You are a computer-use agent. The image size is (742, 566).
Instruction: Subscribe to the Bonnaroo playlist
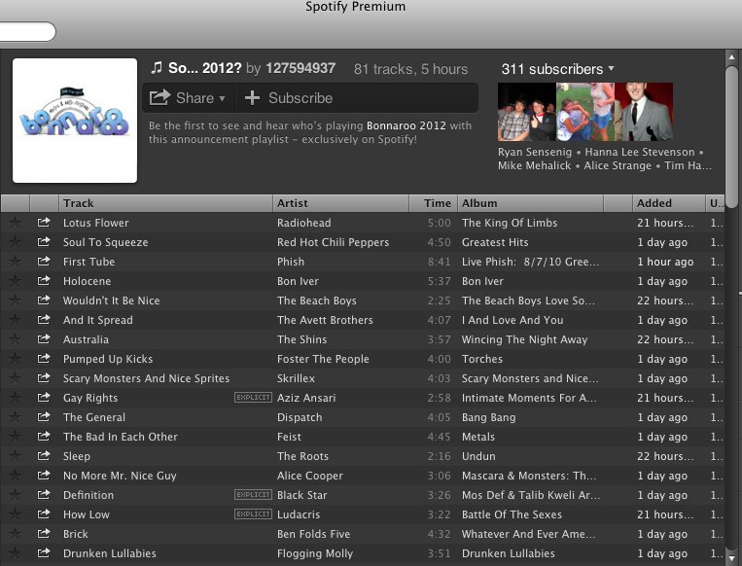coord(288,98)
